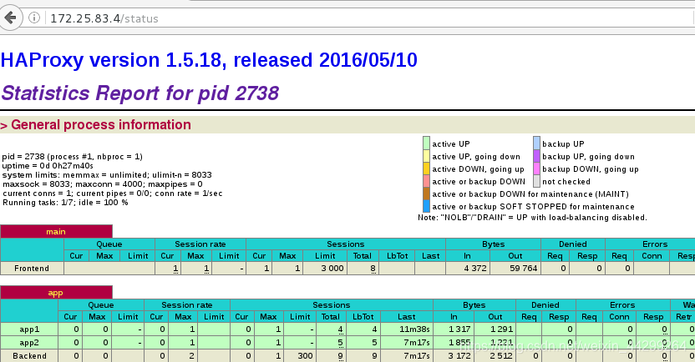Click app2 sessions total value 5
This screenshot has height=362, width=695.
point(340,343)
